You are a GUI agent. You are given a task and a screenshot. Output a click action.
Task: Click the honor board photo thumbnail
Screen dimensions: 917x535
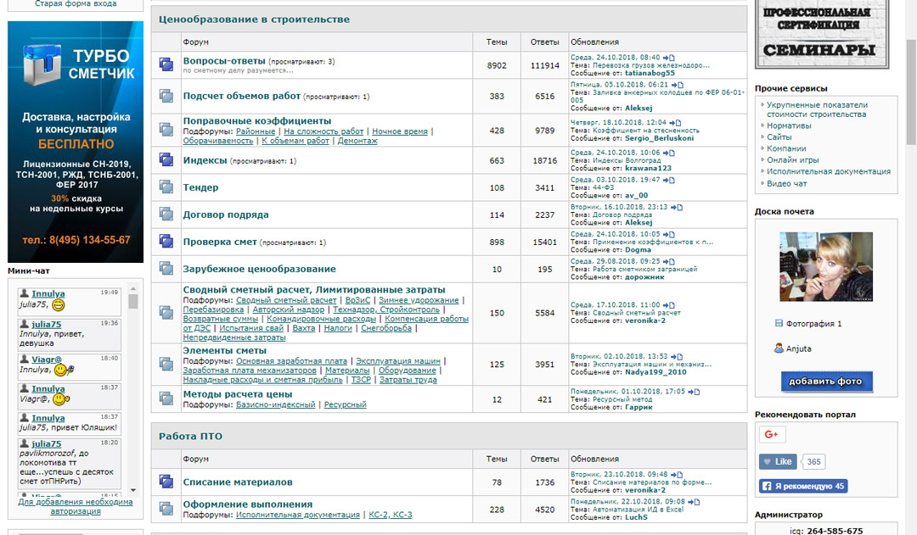pyautogui.click(x=826, y=267)
